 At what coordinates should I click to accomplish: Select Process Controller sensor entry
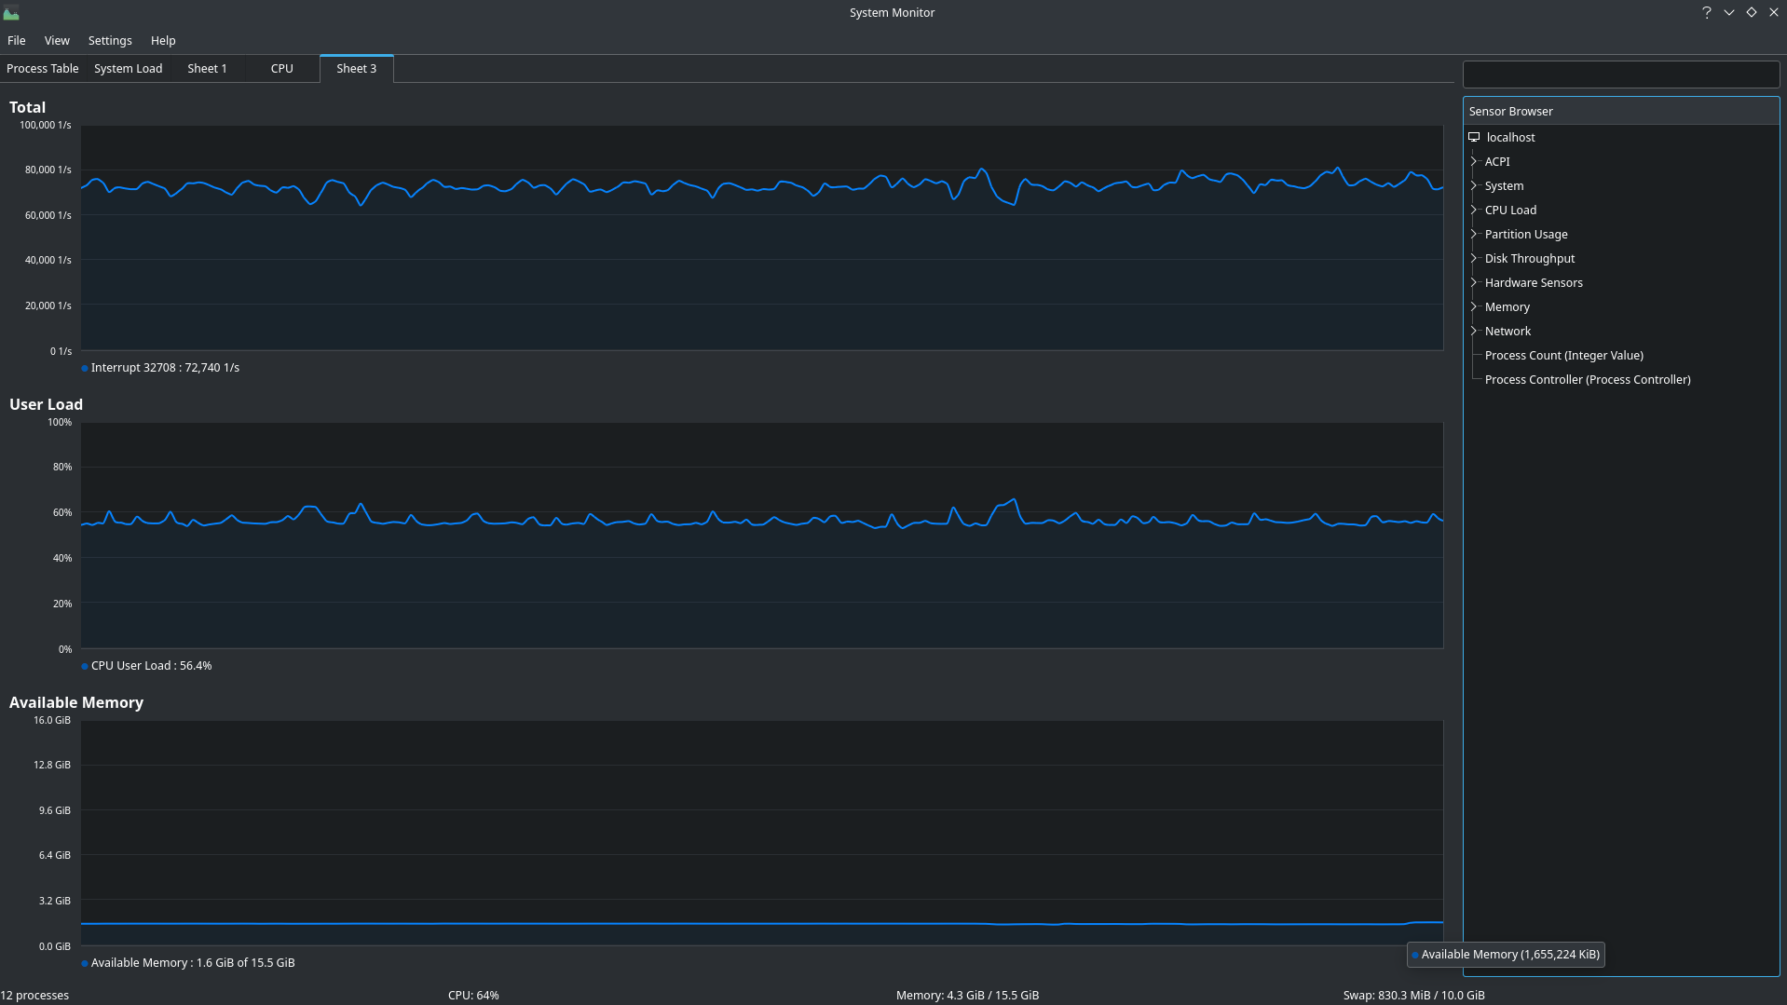click(x=1588, y=380)
